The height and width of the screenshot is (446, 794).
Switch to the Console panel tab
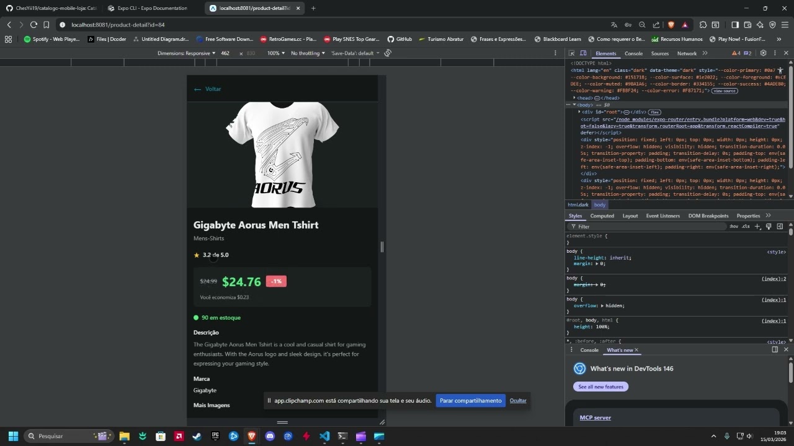tap(633, 54)
